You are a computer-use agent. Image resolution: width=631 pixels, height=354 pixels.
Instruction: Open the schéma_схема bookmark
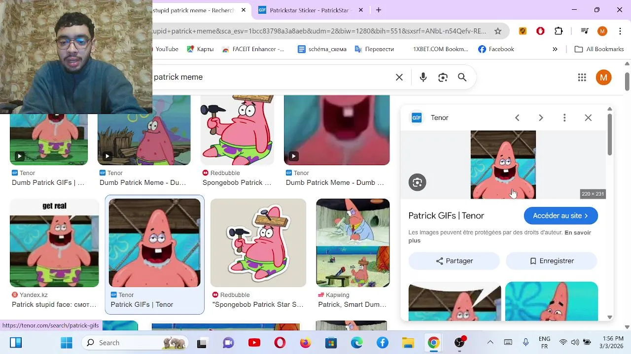click(x=322, y=49)
